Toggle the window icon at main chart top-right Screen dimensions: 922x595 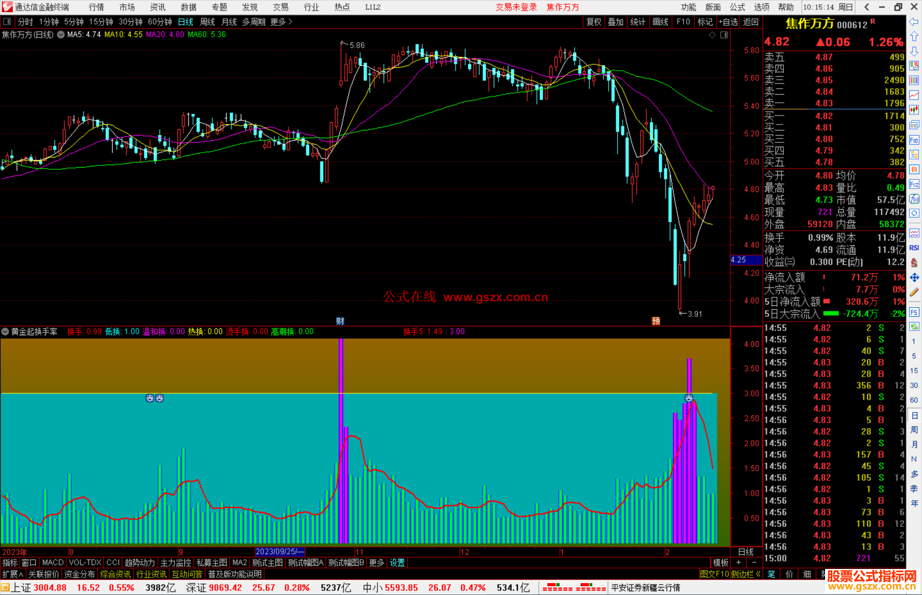(724, 35)
